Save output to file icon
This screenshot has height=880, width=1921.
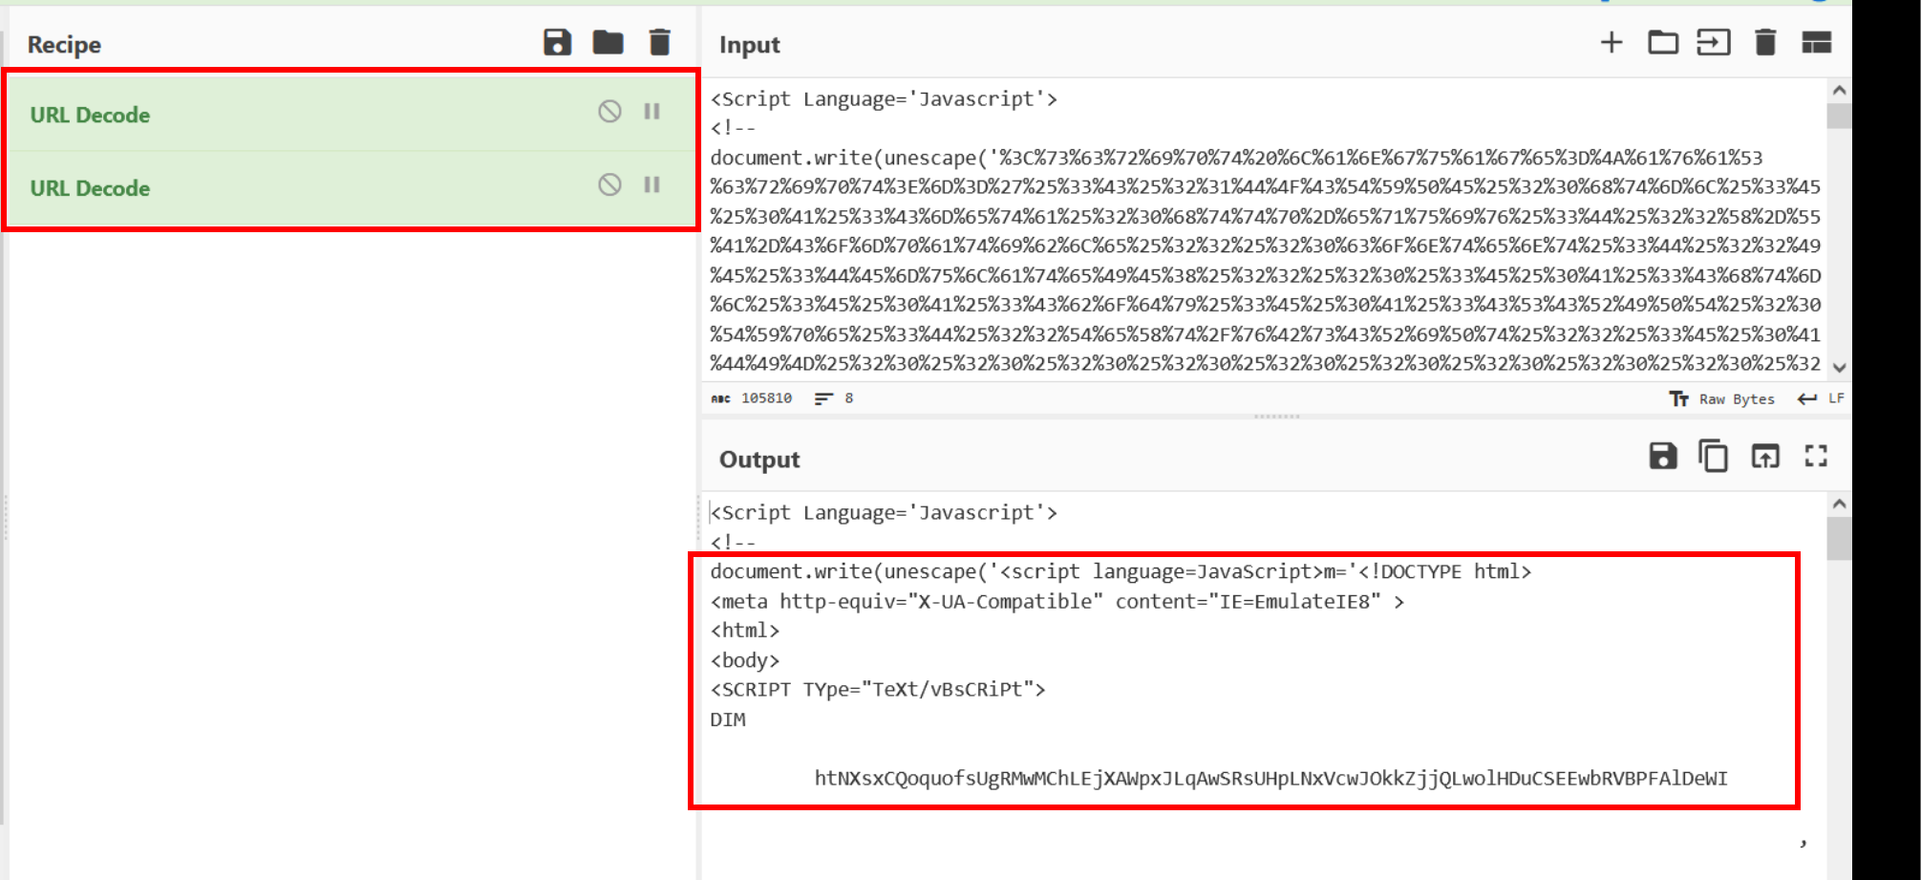click(x=1663, y=457)
